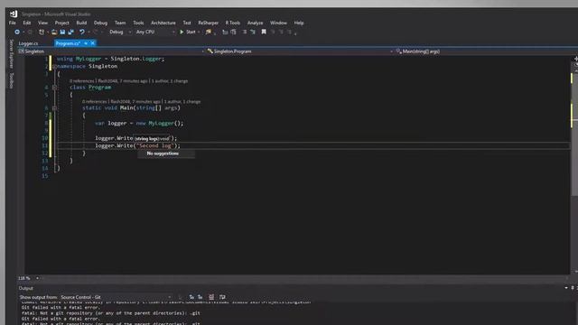
Task: Collapse the Main method code block
Action: (x=54, y=108)
